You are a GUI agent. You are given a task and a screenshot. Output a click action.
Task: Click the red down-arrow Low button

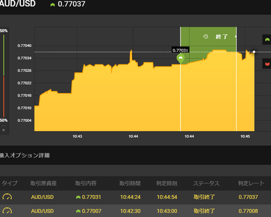267,64
